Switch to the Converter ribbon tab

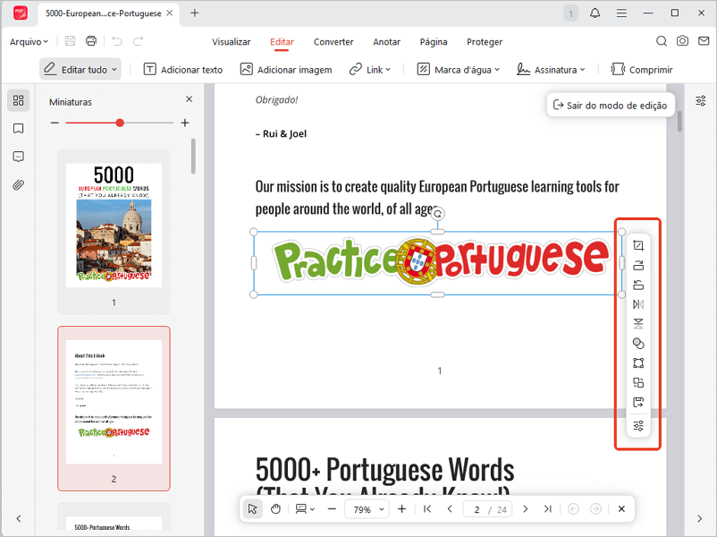333,42
